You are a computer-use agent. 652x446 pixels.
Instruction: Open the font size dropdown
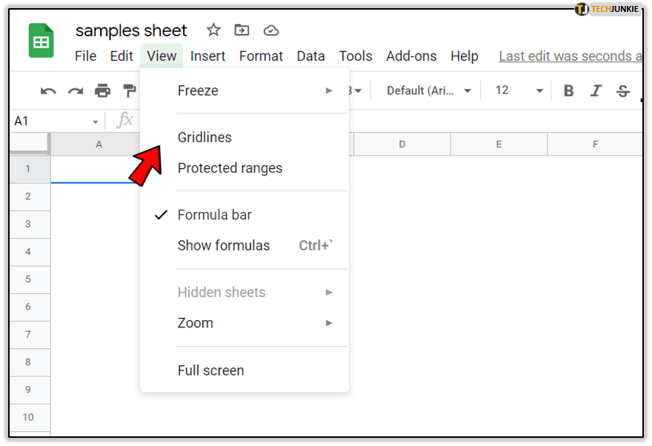tap(519, 90)
